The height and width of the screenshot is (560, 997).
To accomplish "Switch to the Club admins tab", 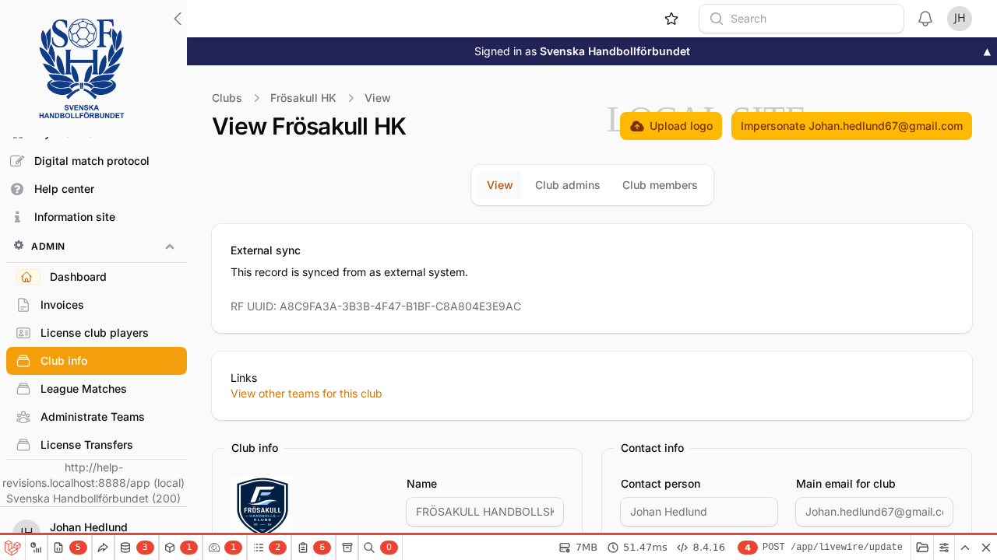I will click(x=568, y=185).
